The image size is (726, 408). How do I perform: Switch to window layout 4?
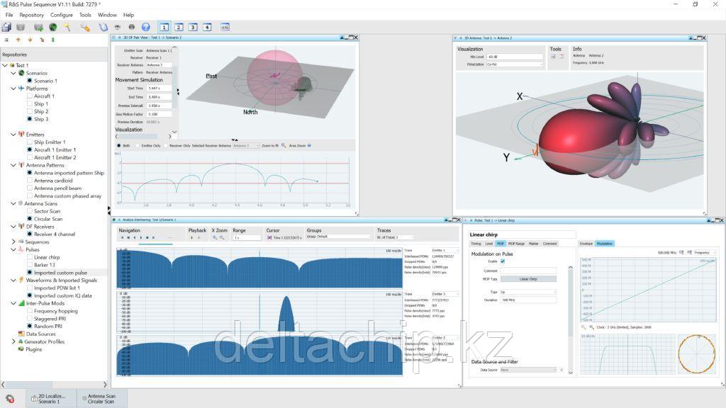(208, 28)
